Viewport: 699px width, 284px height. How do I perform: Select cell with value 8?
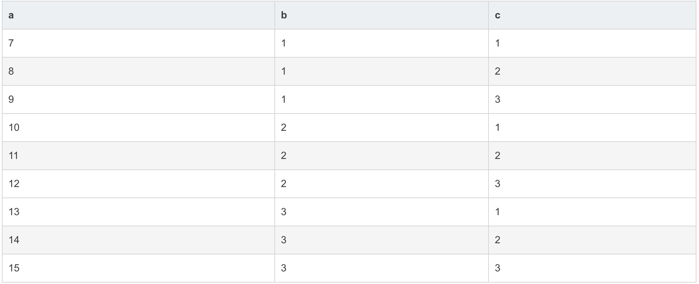click(138, 71)
